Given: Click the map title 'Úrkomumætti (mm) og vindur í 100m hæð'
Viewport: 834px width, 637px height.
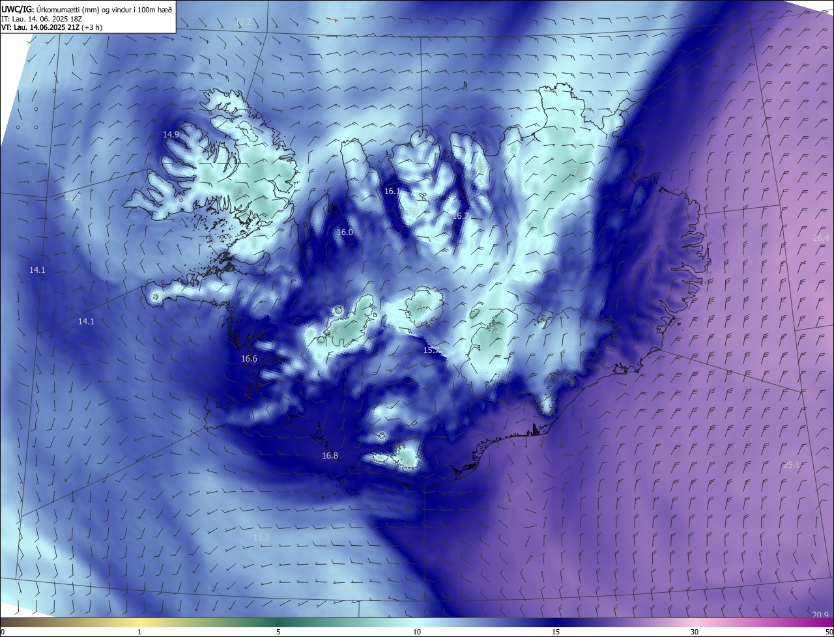Looking at the screenshot, I should tap(104, 9).
